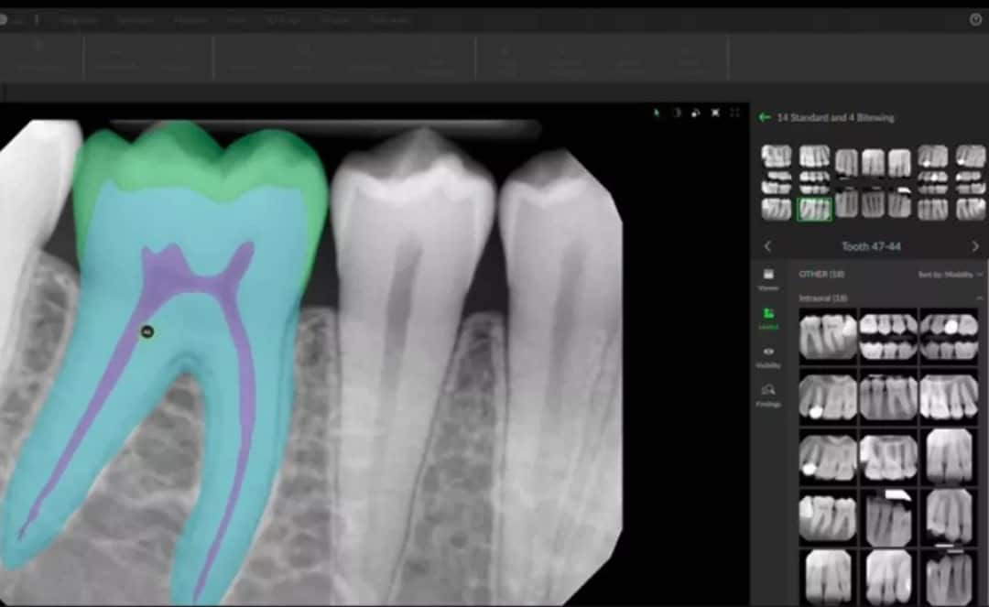
Task: Collapse the Intraoral (18) section
Action: click(979, 298)
